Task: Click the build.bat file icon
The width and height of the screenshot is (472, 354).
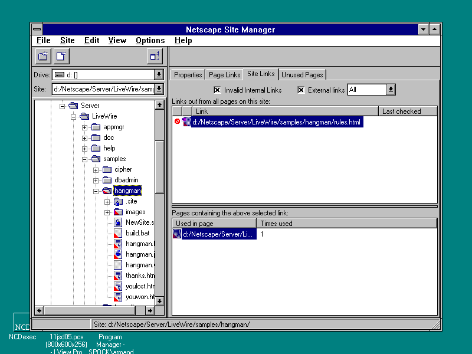Action: click(x=117, y=233)
